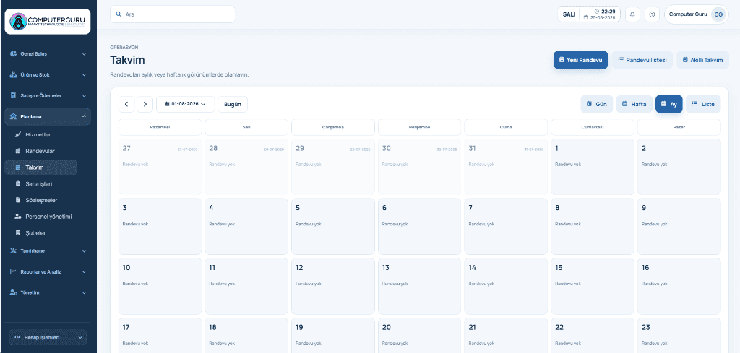
Task: Click the Bugün button
Action: coord(232,104)
